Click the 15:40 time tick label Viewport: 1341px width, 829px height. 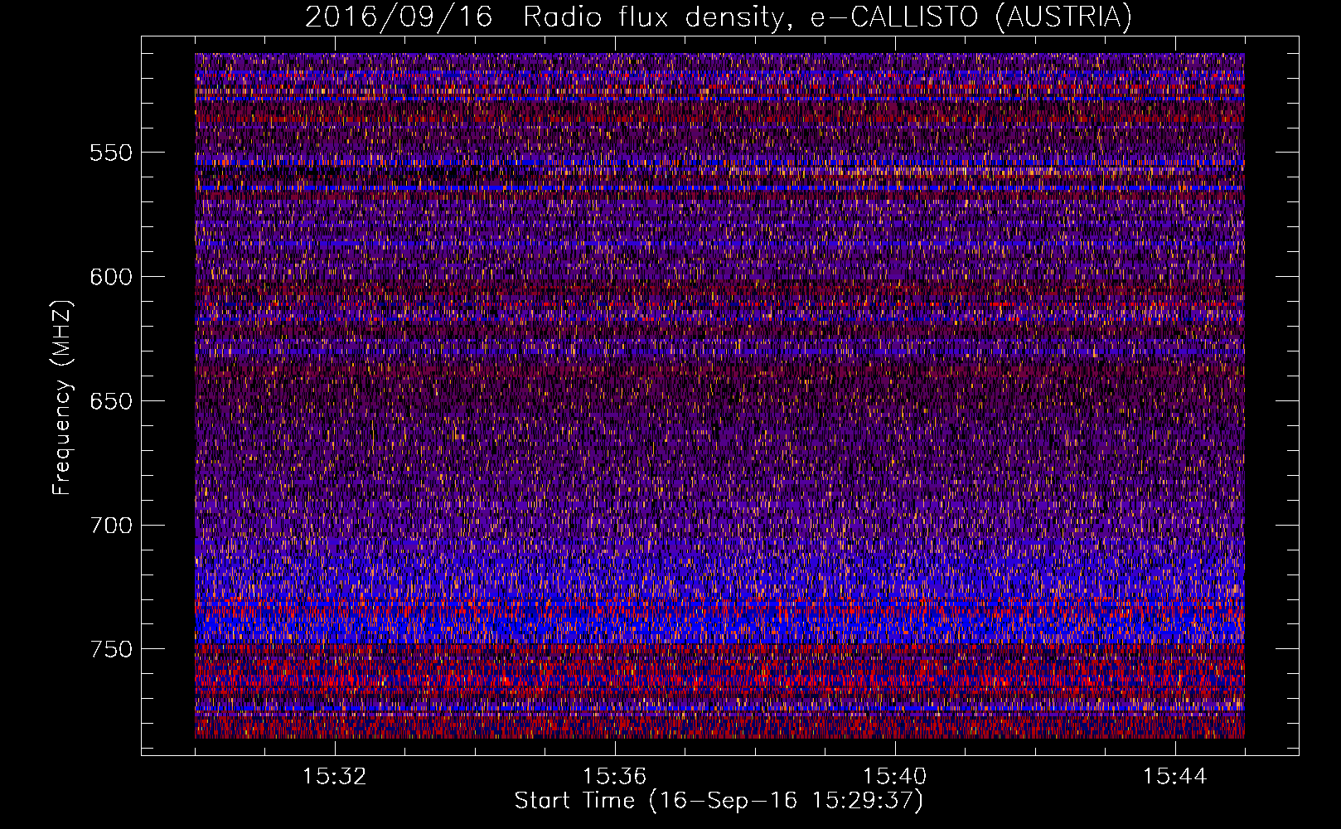pos(895,777)
